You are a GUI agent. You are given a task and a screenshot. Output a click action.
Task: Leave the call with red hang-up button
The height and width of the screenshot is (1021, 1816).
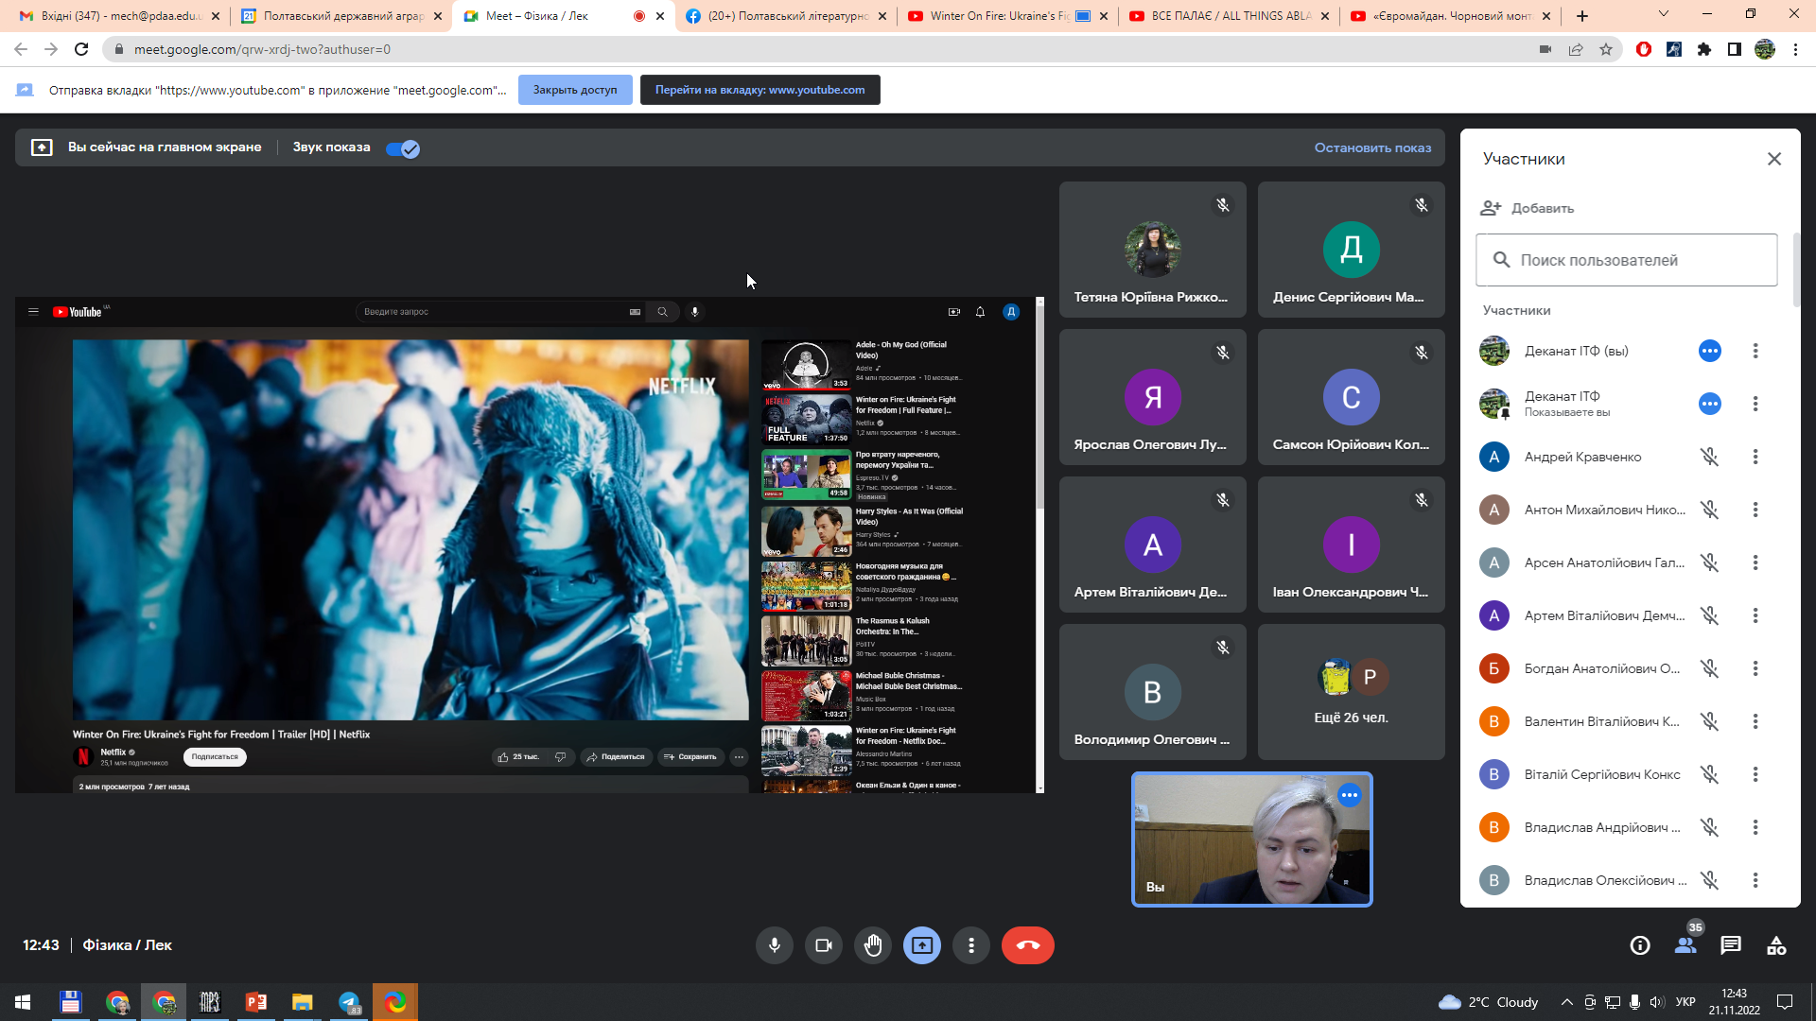(x=1027, y=945)
